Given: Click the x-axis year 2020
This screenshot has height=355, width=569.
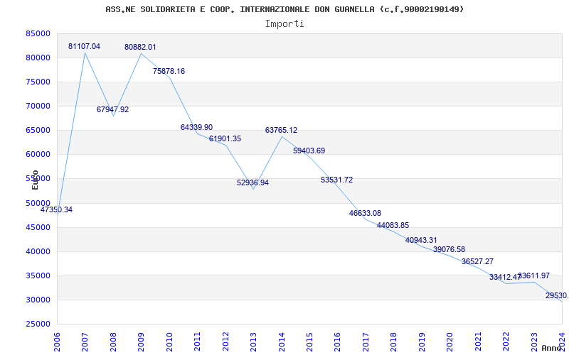Looking at the screenshot, I should (x=450, y=342).
